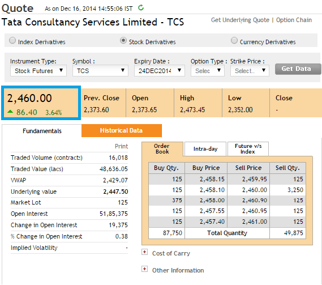Click the sell price 2,461.00
Screen dimensions: 322x285
coord(255,222)
